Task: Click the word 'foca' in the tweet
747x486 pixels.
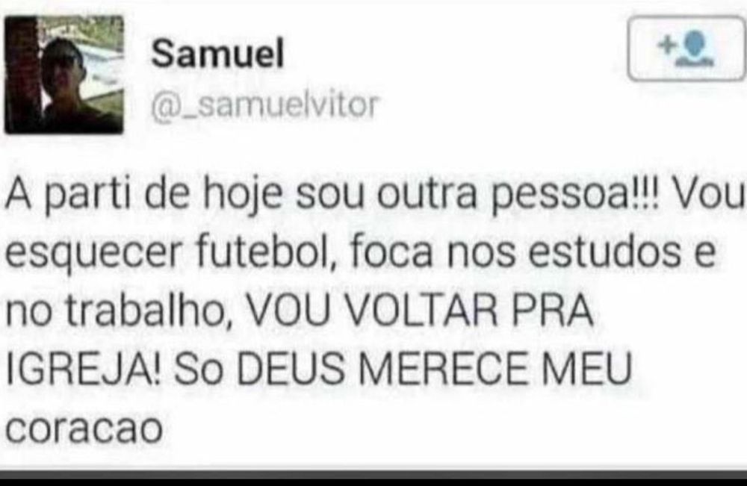Action: (x=391, y=253)
